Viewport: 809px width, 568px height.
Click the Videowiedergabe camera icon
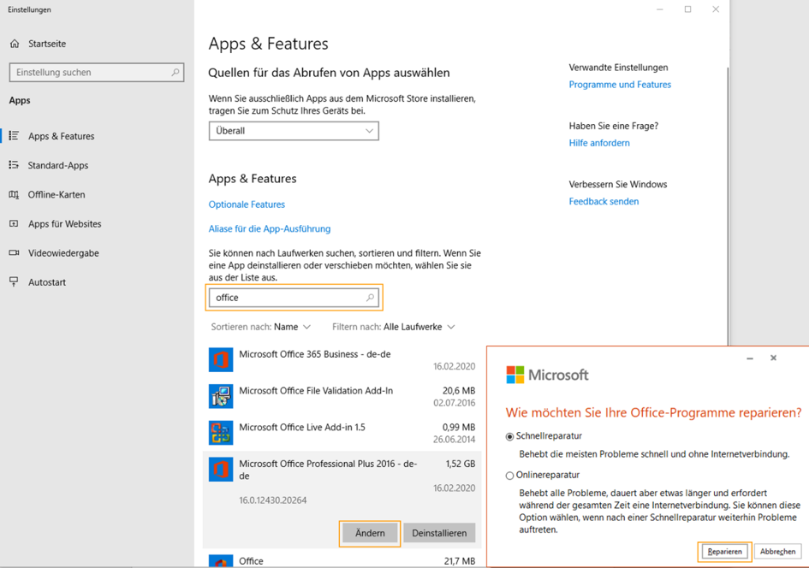(14, 252)
